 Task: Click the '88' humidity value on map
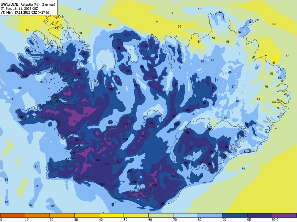(x=279, y=78)
